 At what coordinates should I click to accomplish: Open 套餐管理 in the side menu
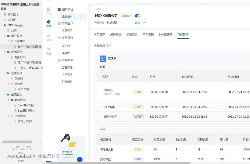pyautogui.click(x=67, y=67)
